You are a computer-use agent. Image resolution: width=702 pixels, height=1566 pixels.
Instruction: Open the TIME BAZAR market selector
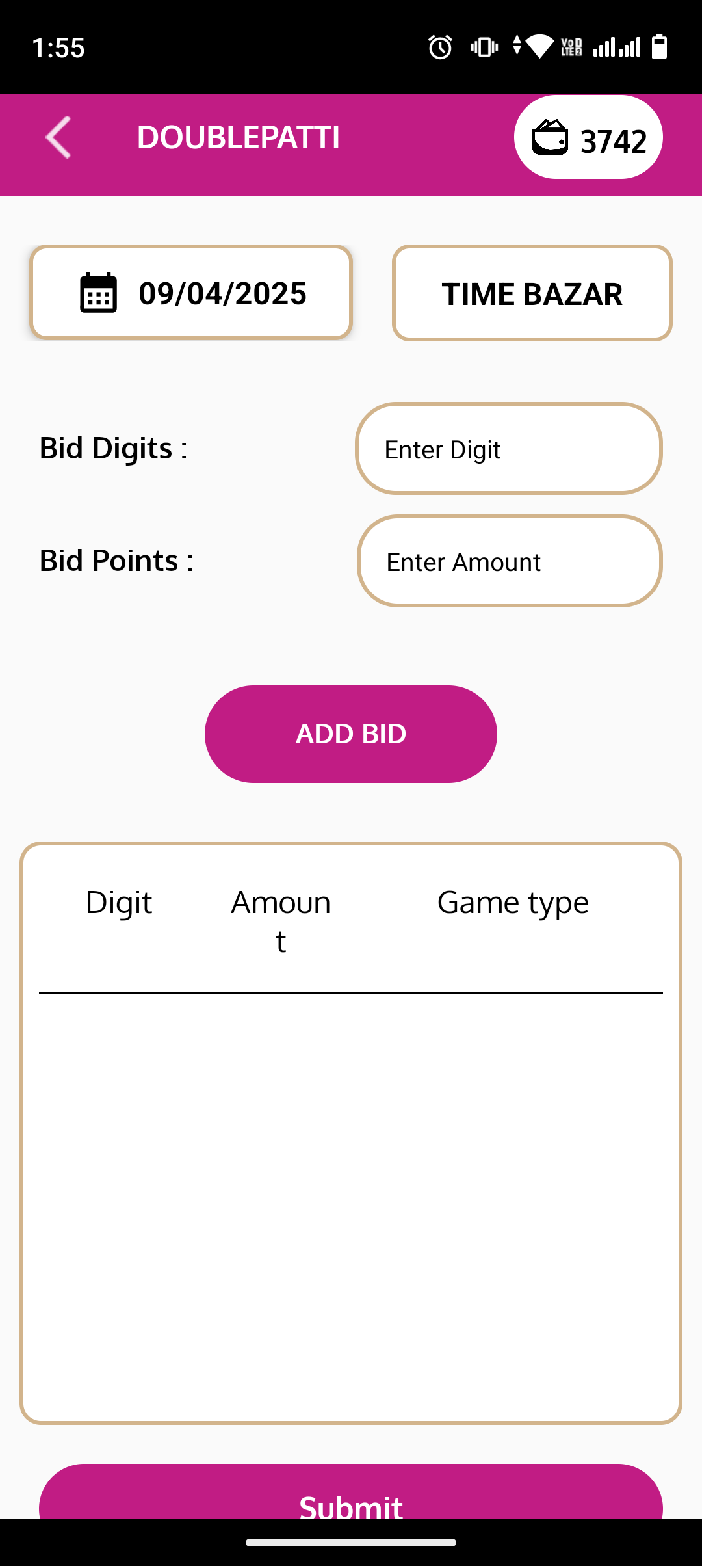click(x=532, y=293)
